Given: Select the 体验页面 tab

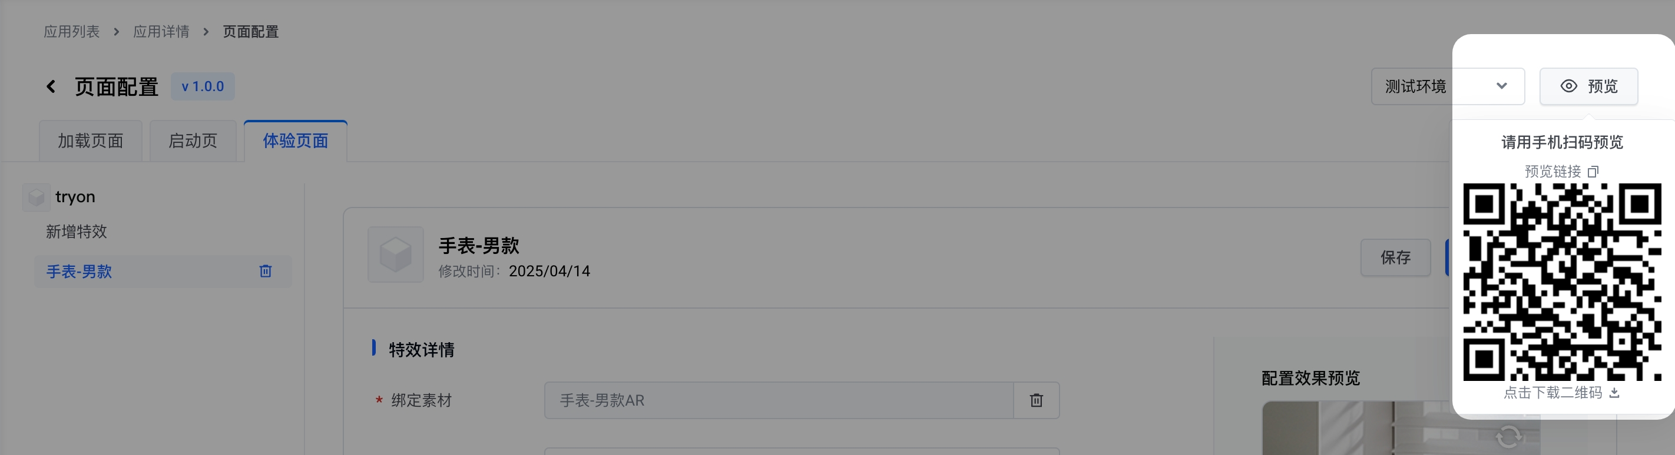Looking at the screenshot, I should coord(295,141).
